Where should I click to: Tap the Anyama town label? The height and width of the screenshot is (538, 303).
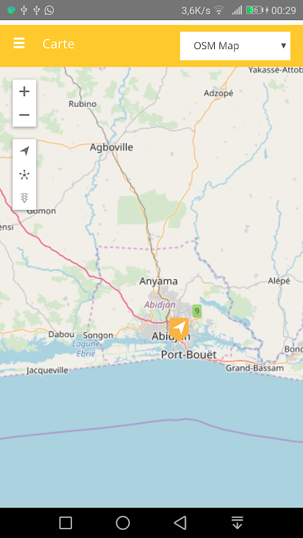point(158,281)
